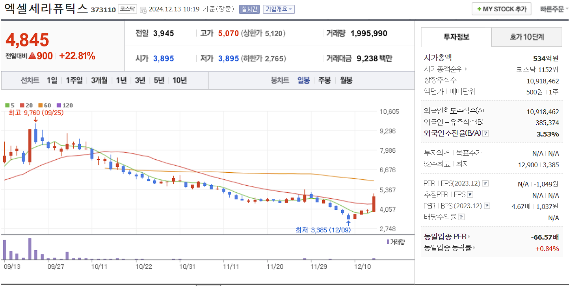Select the 5년 line chart period

tap(159, 81)
